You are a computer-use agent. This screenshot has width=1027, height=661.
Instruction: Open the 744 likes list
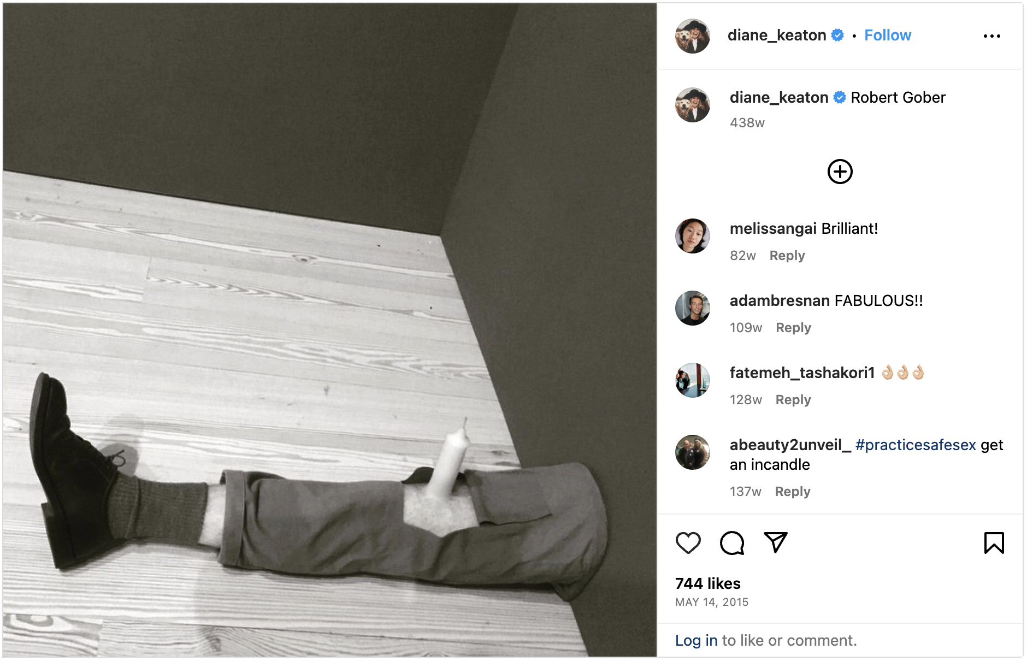[707, 583]
